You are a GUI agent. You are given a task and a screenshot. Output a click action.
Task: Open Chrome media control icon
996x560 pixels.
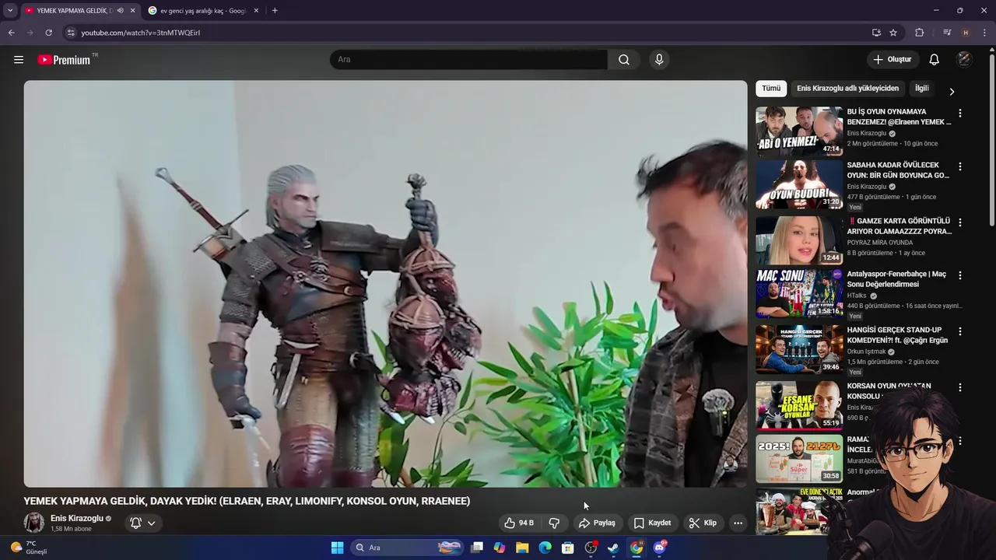pos(947,33)
